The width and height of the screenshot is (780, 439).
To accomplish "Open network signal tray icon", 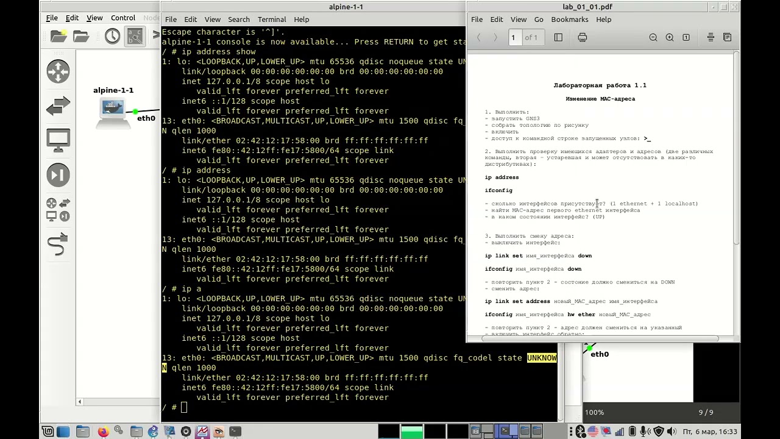I will pos(619,432).
